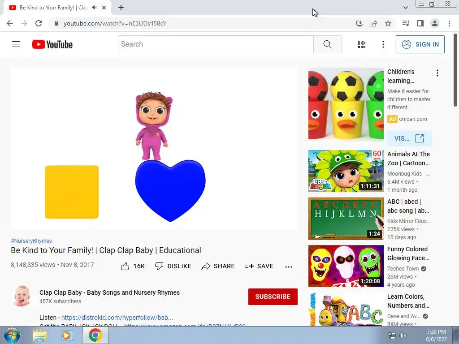Click Animals At The Zoo title
459x344 pixels.
pos(408,159)
